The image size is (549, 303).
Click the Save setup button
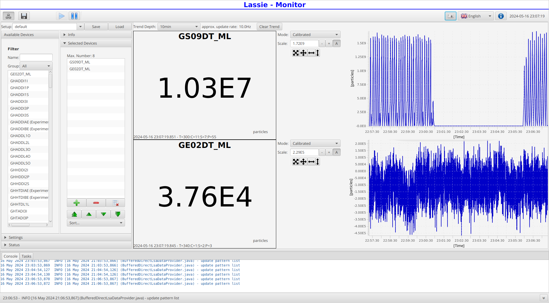pos(96,27)
